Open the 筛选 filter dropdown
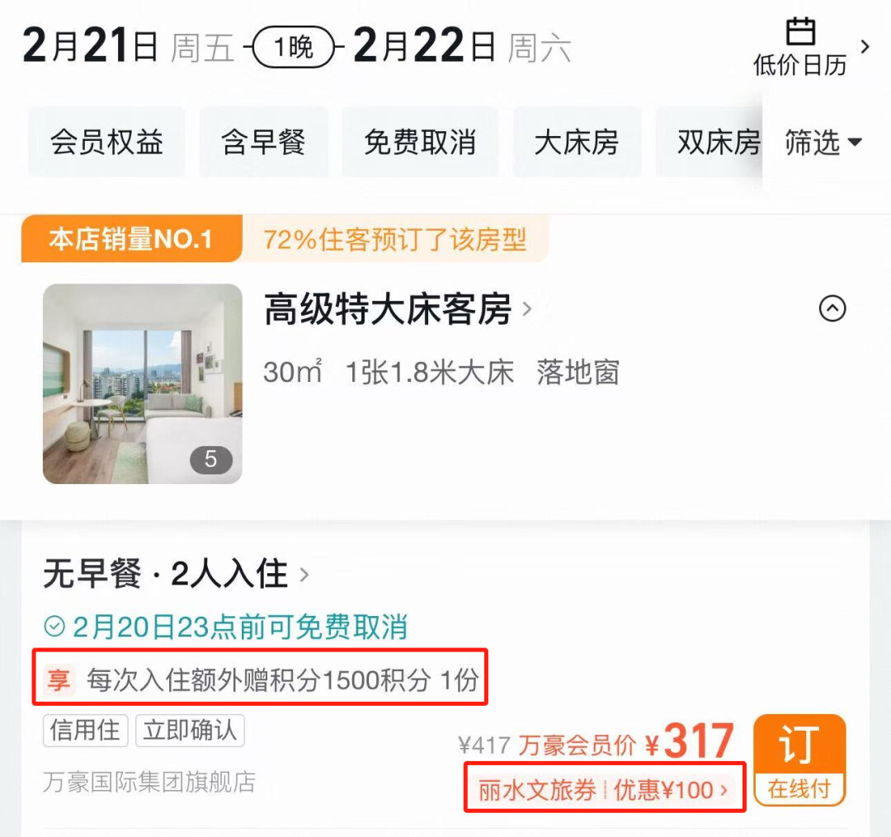Screen dimensions: 891x837 [823, 143]
